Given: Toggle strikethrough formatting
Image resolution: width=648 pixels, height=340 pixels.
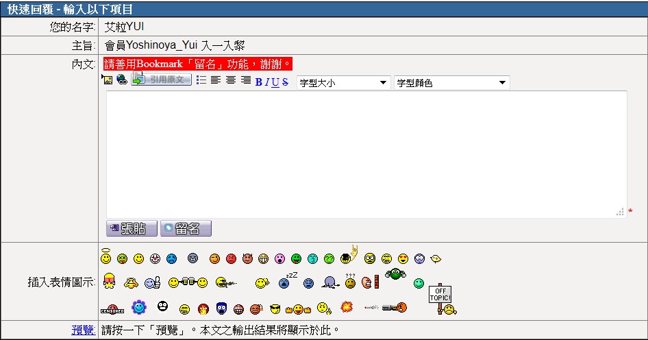Looking at the screenshot, I should coord(285,82).
